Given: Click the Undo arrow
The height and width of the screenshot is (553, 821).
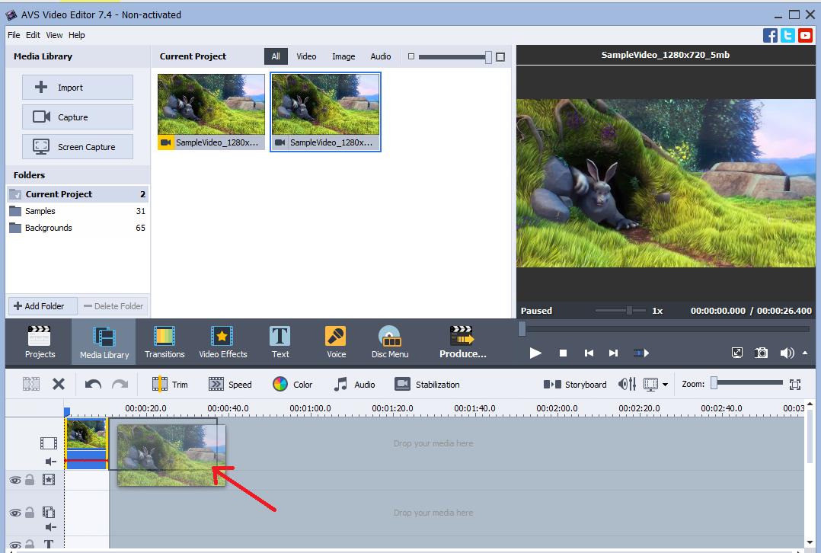Looking at the screenshot, I should click(93, 385).
